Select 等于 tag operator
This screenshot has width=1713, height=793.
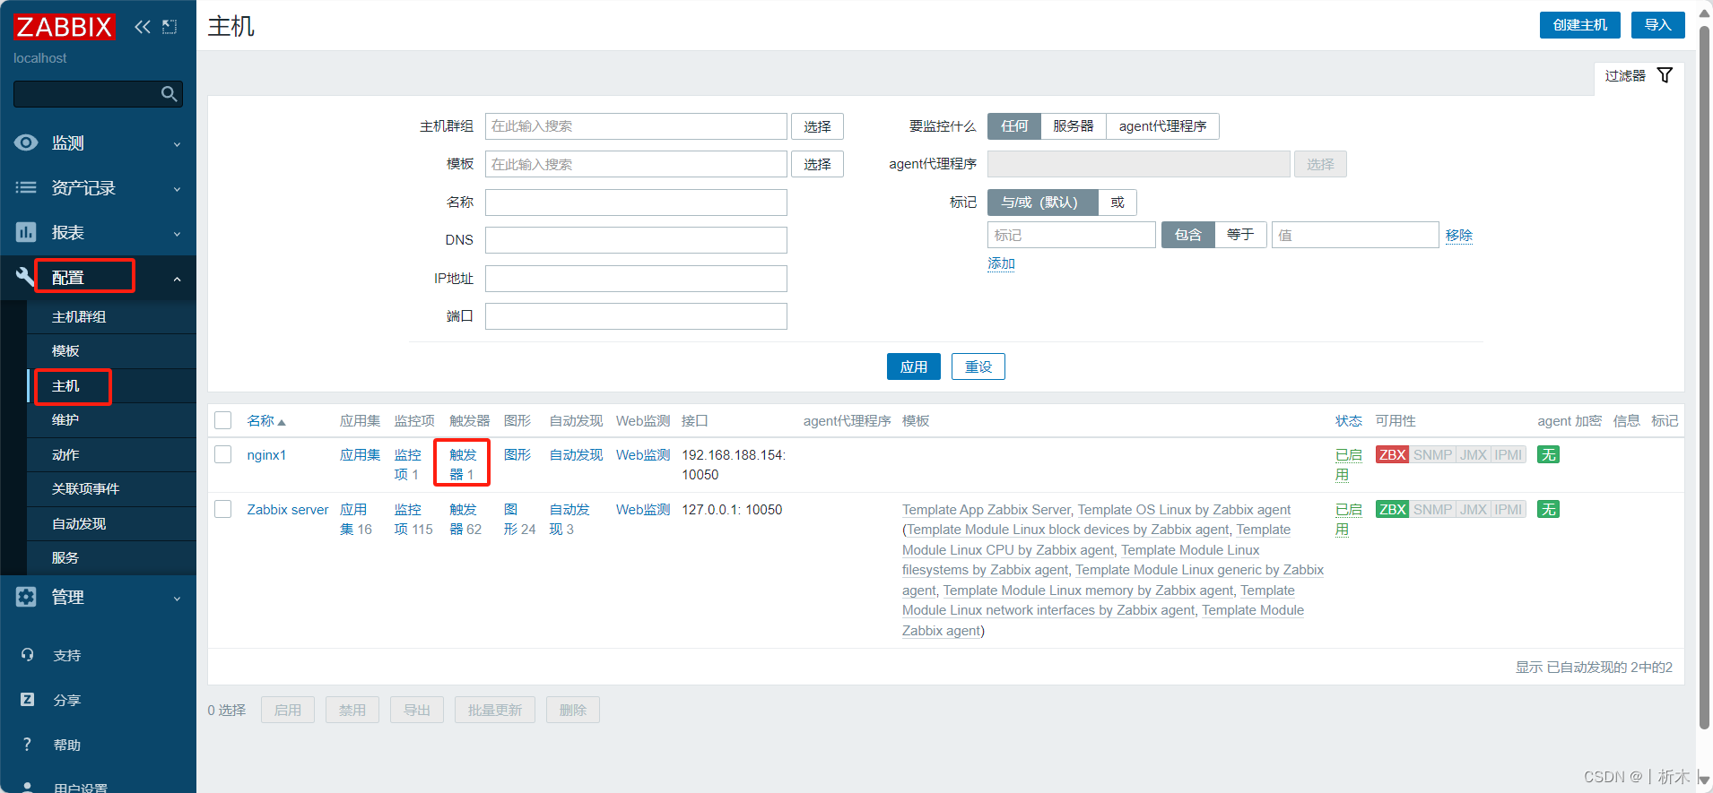click(1240, 235)
